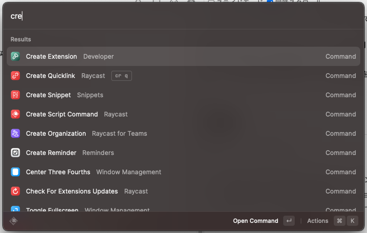Click the Reminders subtitle label
The width and height of the screenshot is (367, 233).
(98, 153)
